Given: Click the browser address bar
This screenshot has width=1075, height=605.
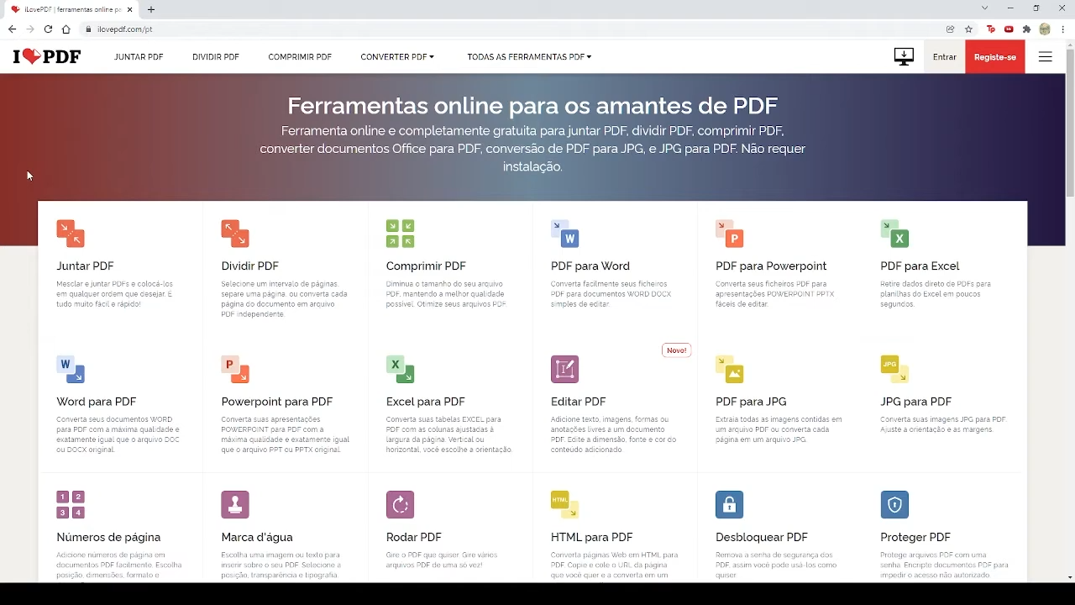Looking at the screenshot, I should [x=504, y=29].
